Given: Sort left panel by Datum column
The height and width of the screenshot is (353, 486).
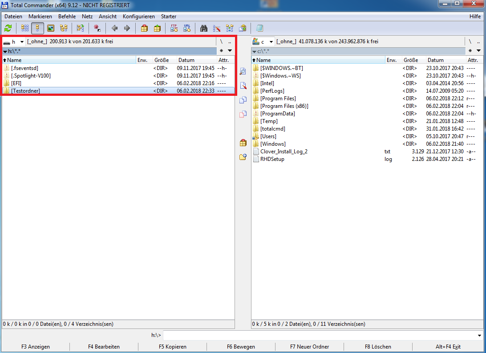Looking at the screenshot, I should (x=197, y=60).
